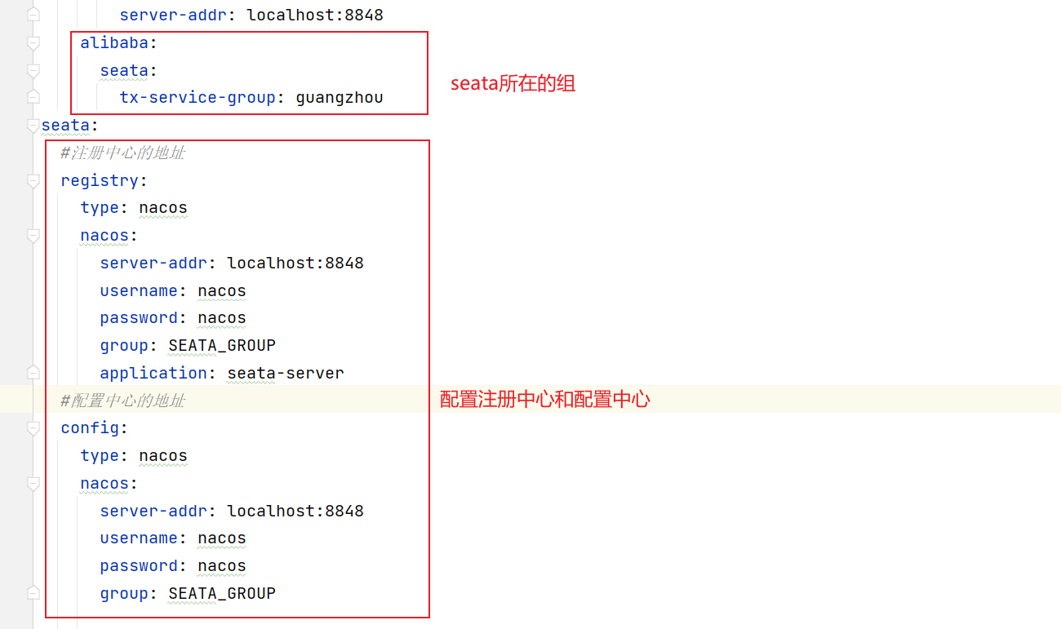Collapse the fold marker beside "seata:" under alibaba
Image resolution: width=1061 pixels, height=629 pixels.
click(33, 70)
